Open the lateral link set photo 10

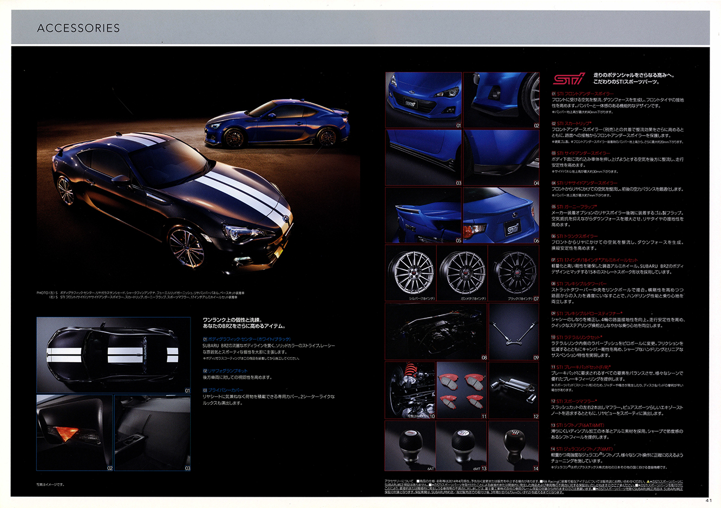(x=411, y=390)
